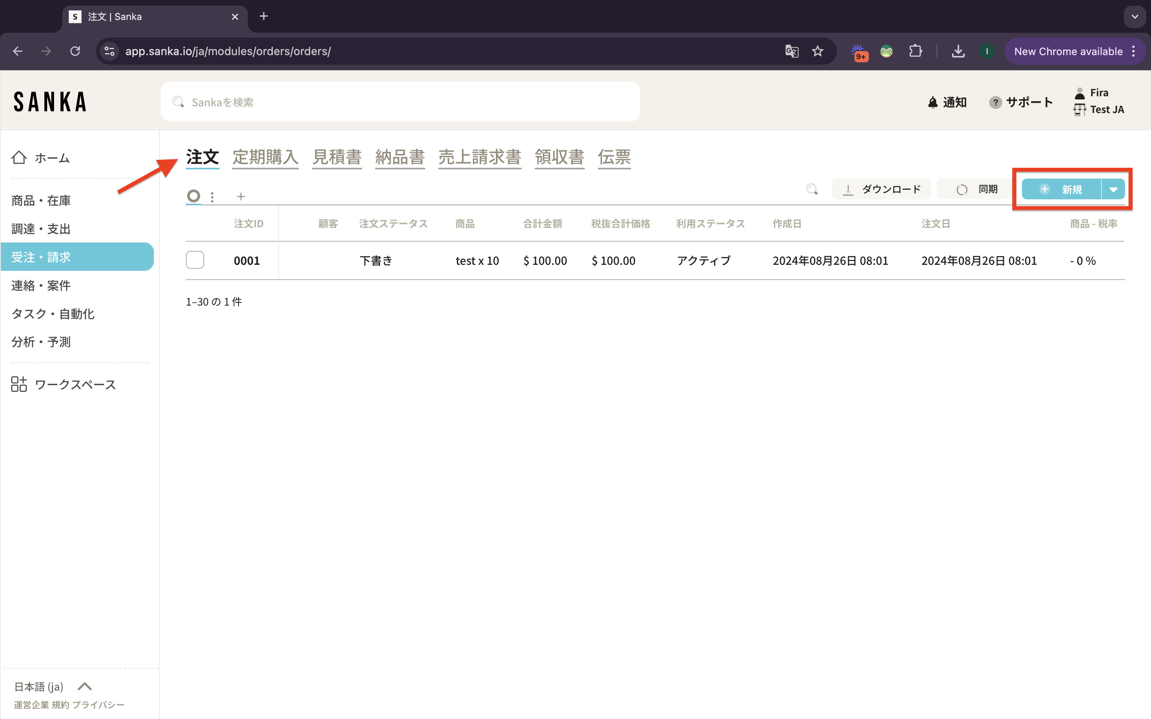Open the Fira Test JA account menu
Image resolution: width=1151 pixels, height=719 pixels.
coord(1099,101)
